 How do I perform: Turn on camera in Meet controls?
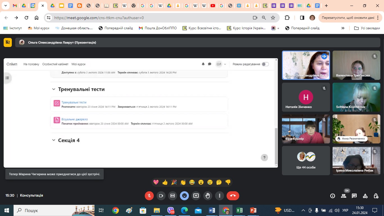[161, 196]
